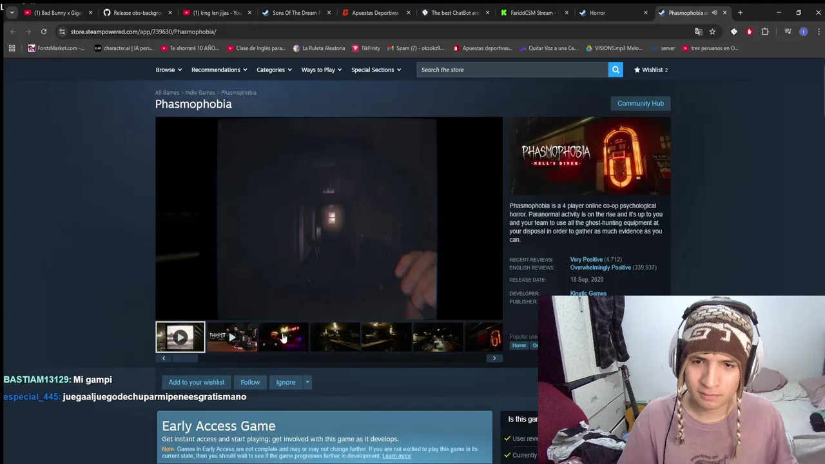Viewport: 825px width, 464px height.
Task: Switch to the king len jijas tab
Action: [x=217, y=12]
